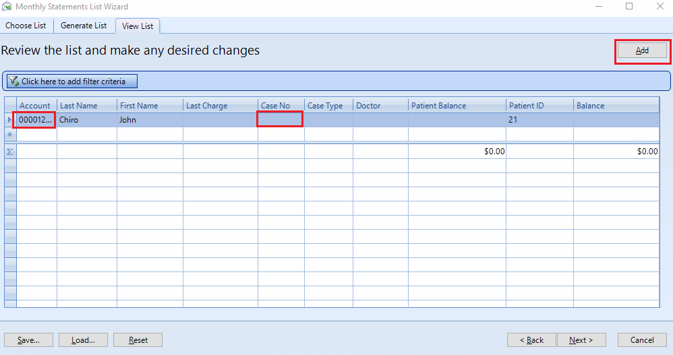Select the View List tab
Screen dimensions: 673x355
click(138, 26)
